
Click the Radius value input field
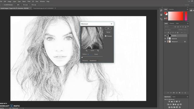click(90, 54)
